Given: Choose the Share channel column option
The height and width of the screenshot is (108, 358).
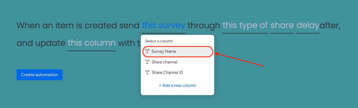Looking at the screenshot, I should click(x=177, y=62).
